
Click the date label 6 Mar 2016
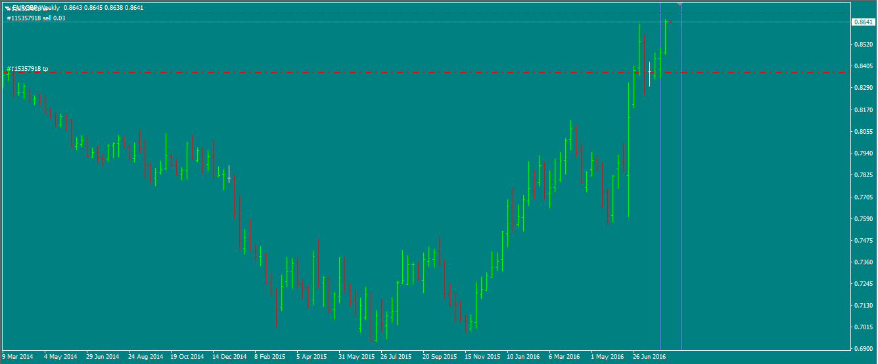(x=565, y=357)
